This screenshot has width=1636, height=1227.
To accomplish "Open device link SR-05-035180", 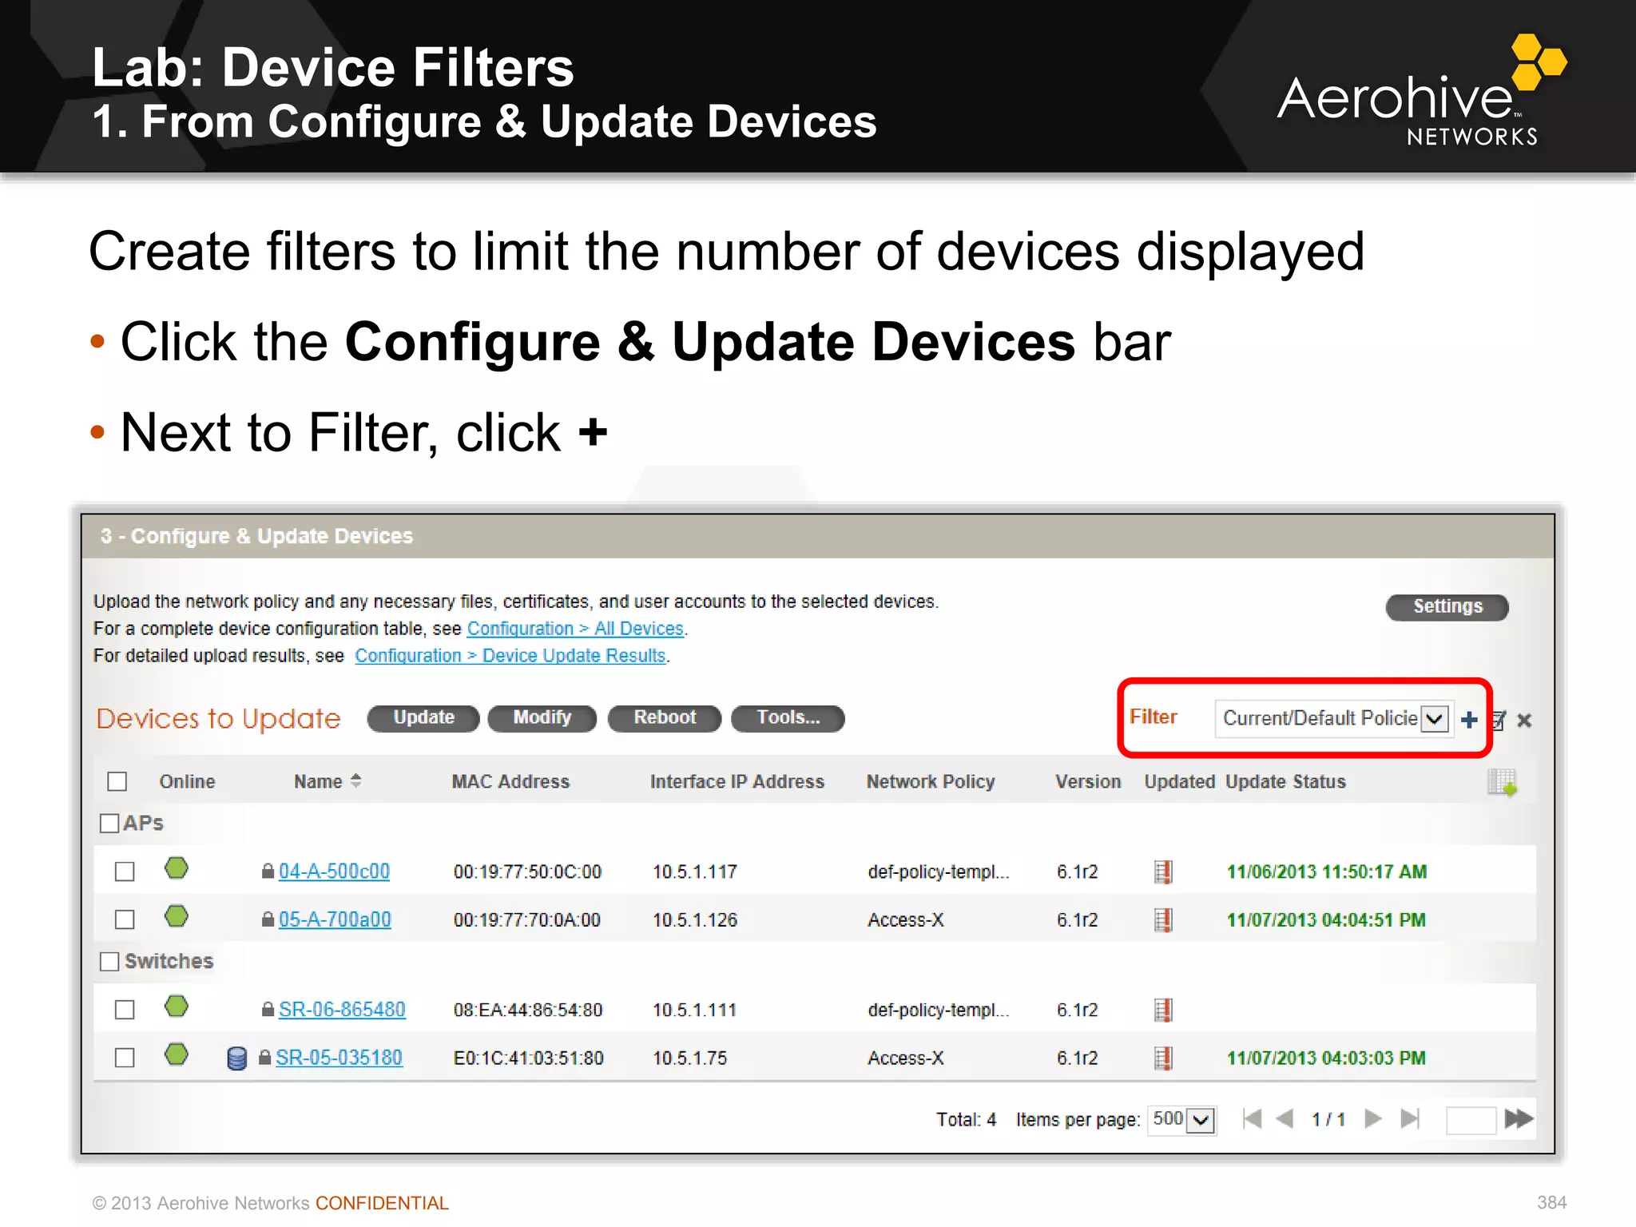I will coord(339,1058).
